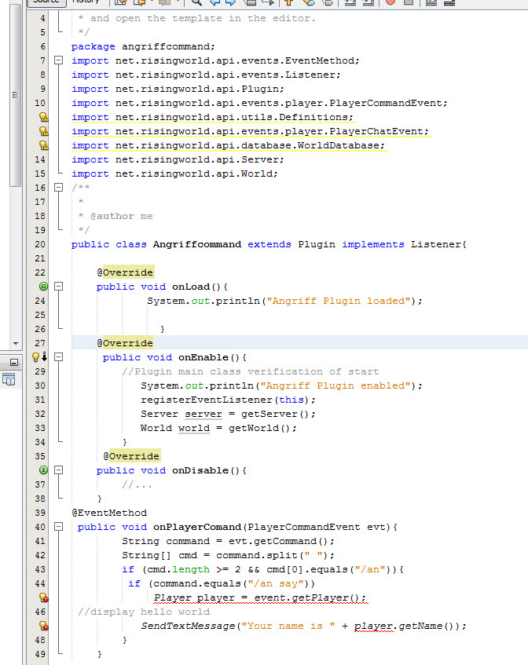Screen dimensions: 528x665
Task: Click 'package angriffcommand;' line
Action: (x=143, y=46)
